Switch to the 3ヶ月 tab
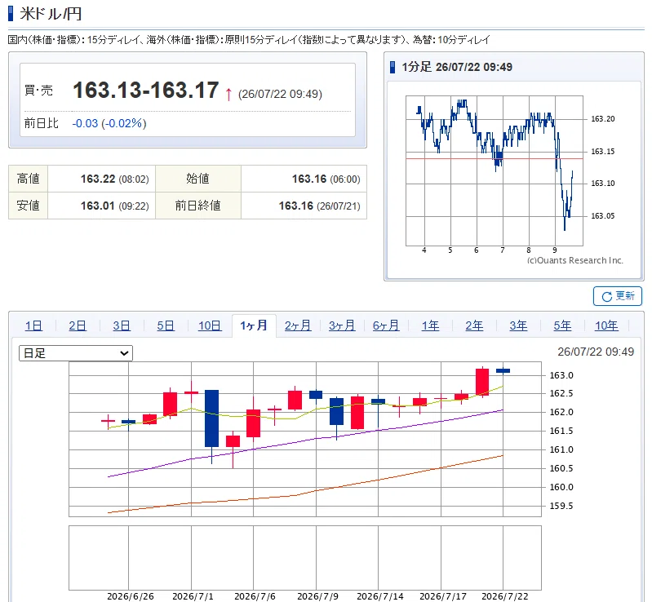The height and width of the screenshot is (602, 652). point(342,325)
